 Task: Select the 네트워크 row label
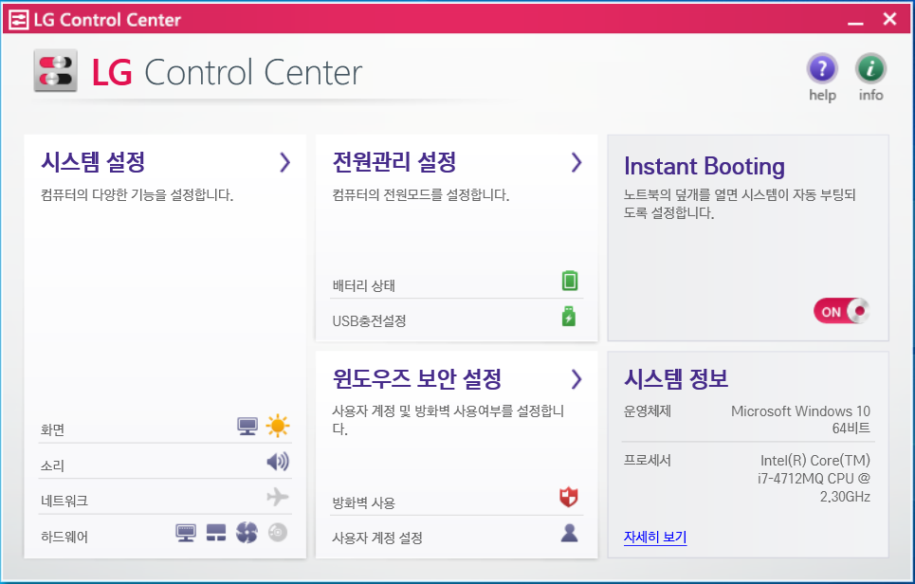pyautogui.click(x=64, y=501)
